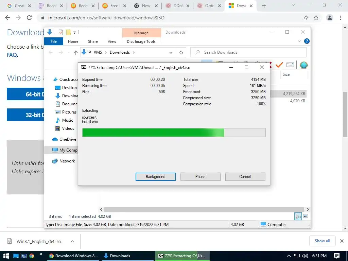Click the FAQ link on the page
Image resolution: width=348 pixels, height=261 pixels.
coord(12,55)
